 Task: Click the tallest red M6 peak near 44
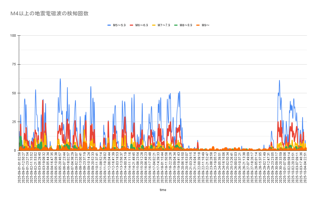(43, 100)
